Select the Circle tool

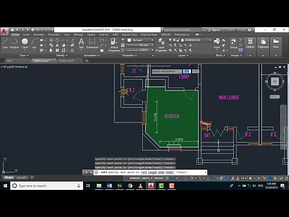[25, 43]
